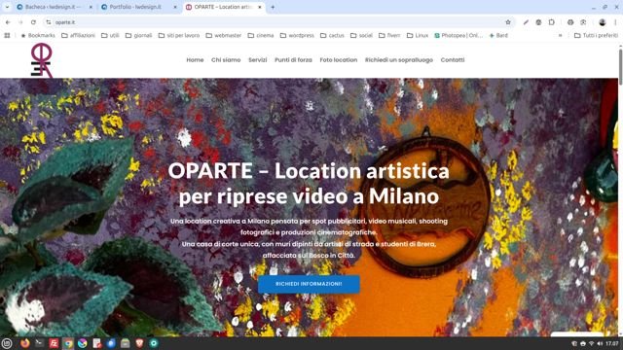
Task: Open the tab search dropdown arrow
Action: (x=7, y=7)
